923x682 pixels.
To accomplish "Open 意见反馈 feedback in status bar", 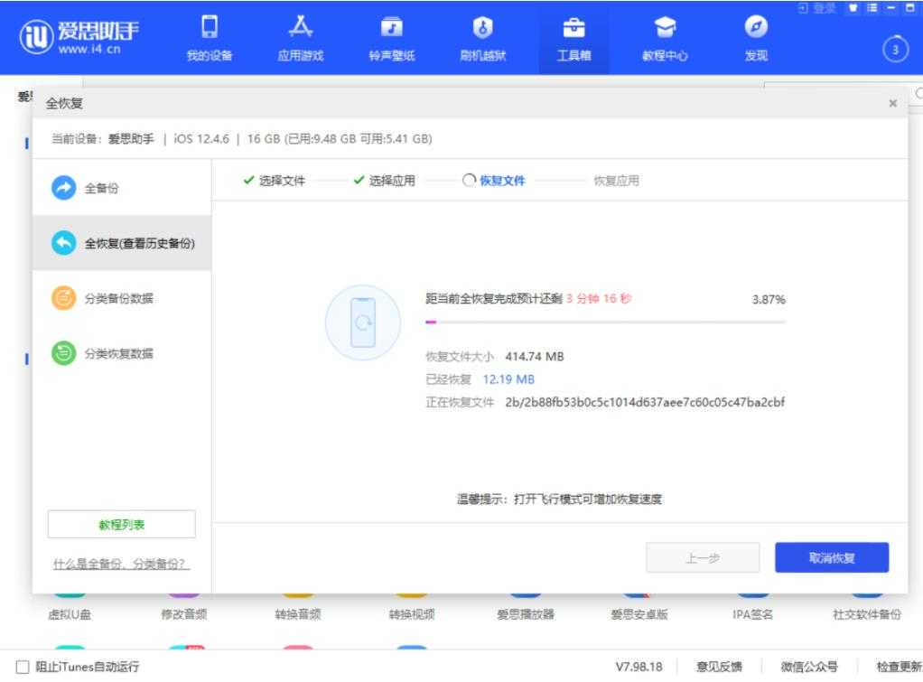I will click(720, 667).
